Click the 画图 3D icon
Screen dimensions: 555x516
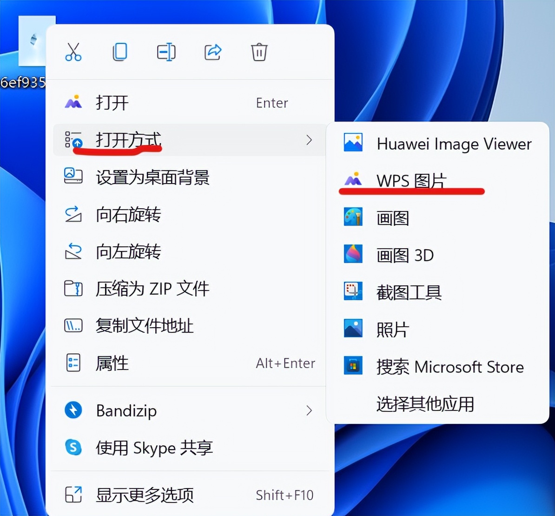[352, 255]
